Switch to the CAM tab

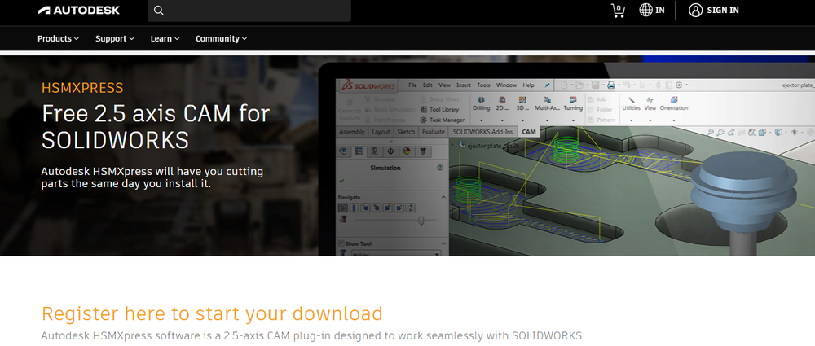[529, 132]
